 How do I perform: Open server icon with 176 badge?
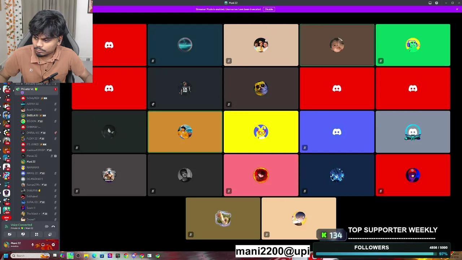6,141
